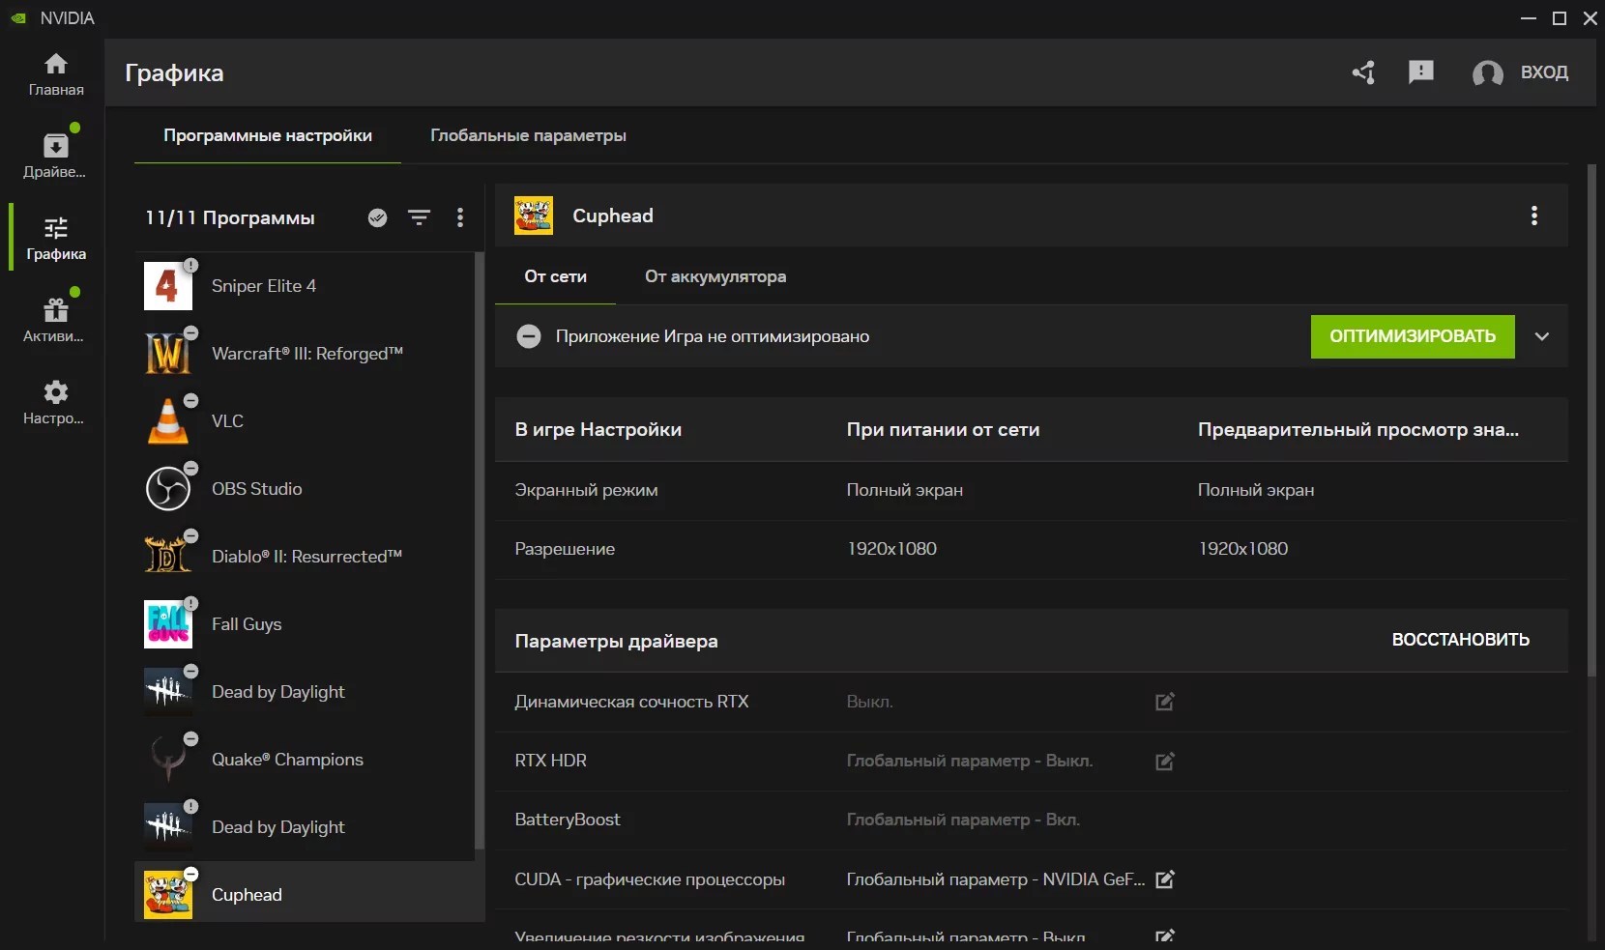Switch to Программные настройки tab
Viewport: 1605px width, 950px height.
tap(268, 135)
